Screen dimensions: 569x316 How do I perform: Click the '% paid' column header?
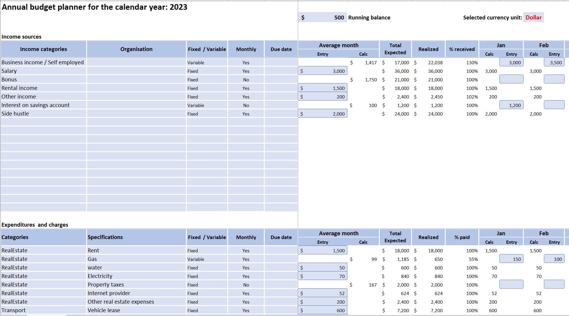pos(462,237)
